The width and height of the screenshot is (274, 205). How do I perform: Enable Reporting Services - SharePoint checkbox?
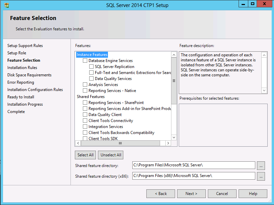point(85,103)
